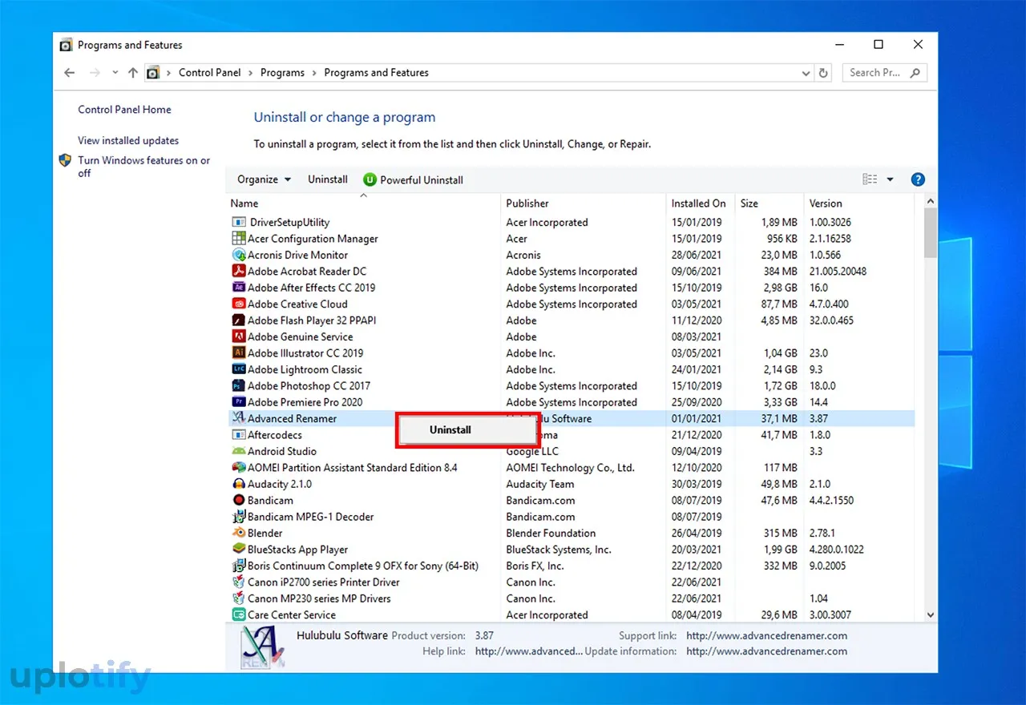Open the help question mark icon
The height and width of the screenshot is (705, 1026).
tap(919, 179)
